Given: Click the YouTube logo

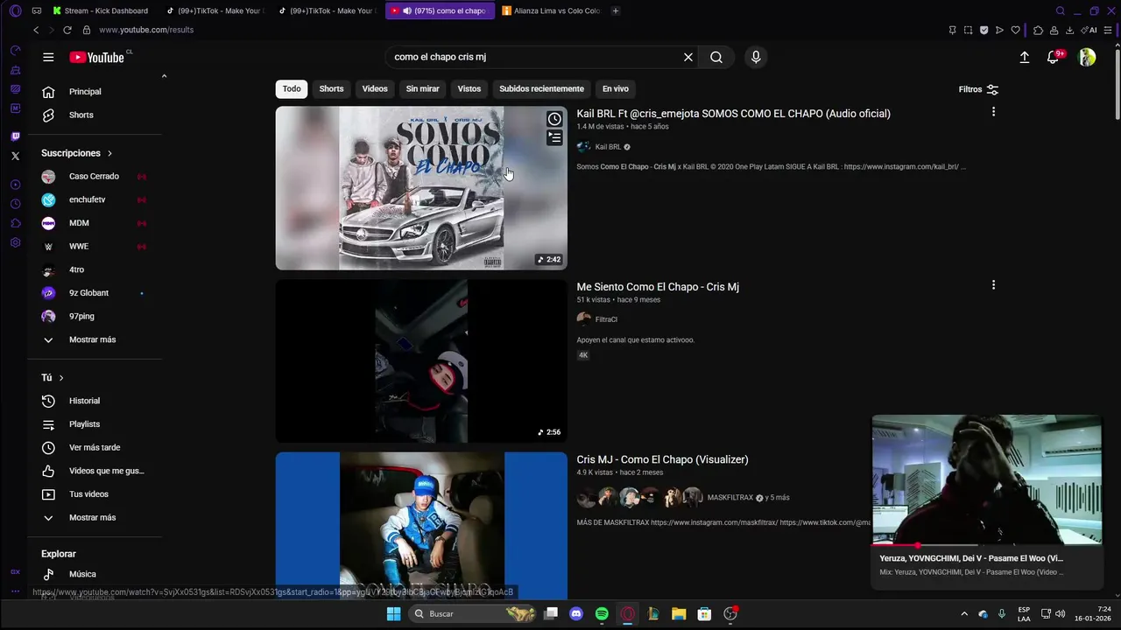Looking at the screenshot, I should pos(97,57).
